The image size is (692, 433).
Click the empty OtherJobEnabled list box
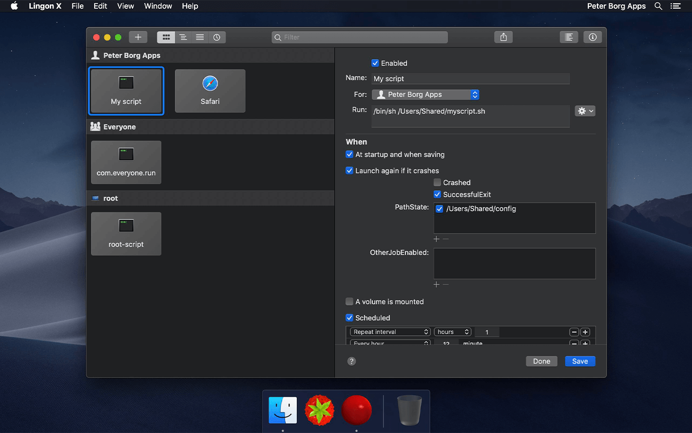tap(515, 264)
